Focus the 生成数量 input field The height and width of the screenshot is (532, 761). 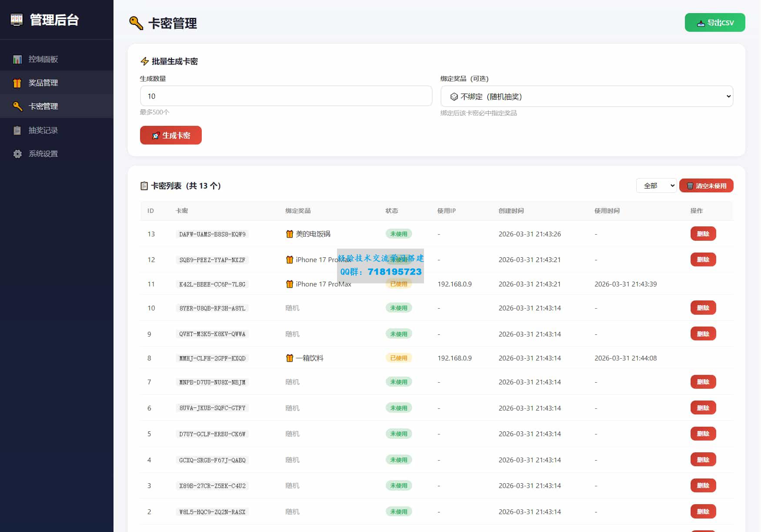coord(286,96)
